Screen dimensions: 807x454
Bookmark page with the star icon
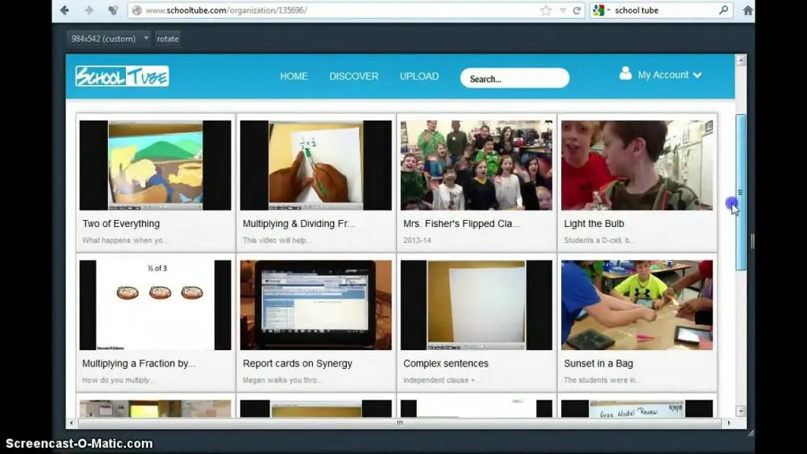click(546, 10)
